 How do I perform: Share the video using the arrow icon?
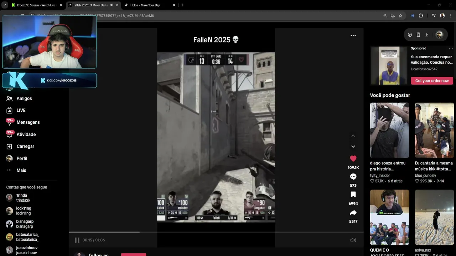(353, 213)
